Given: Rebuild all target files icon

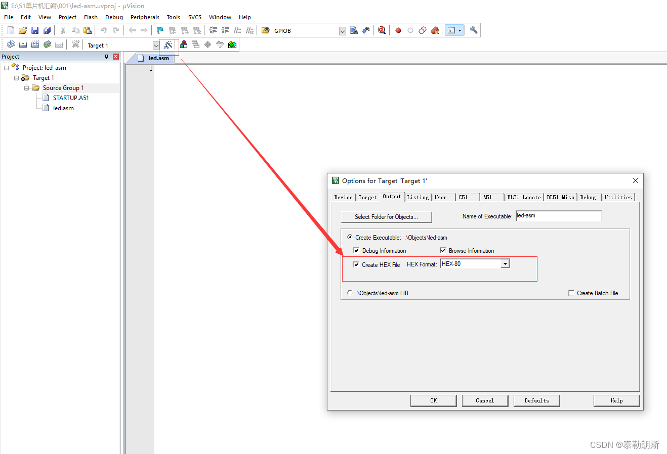Looking at the screenshot, I should click(x=35, y=44).
